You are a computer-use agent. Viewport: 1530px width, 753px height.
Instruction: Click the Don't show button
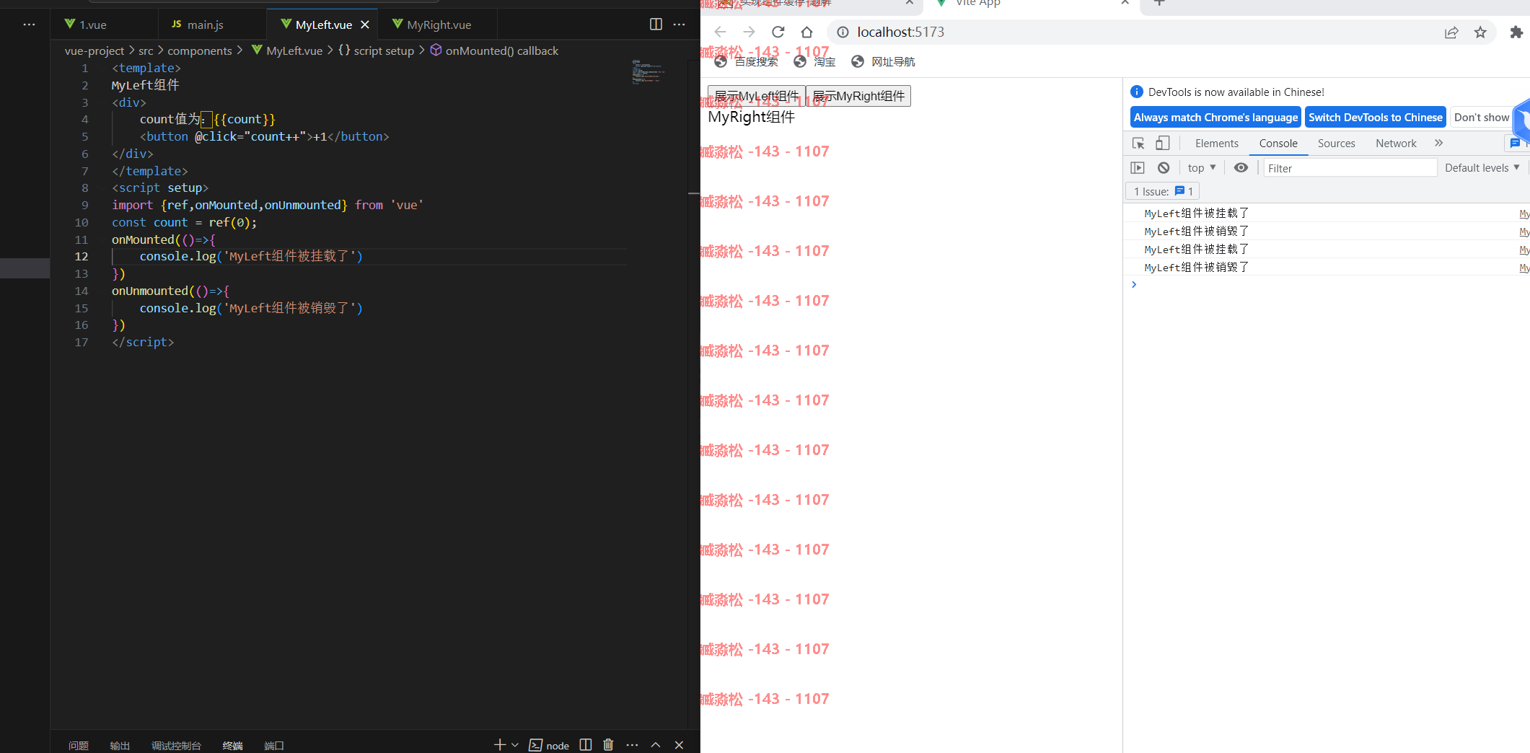(1482, 118)
